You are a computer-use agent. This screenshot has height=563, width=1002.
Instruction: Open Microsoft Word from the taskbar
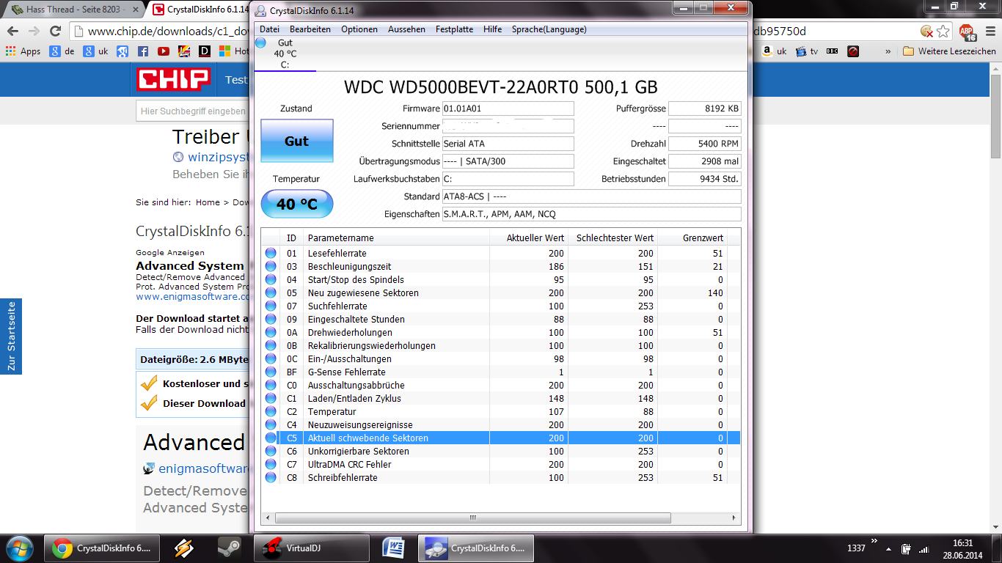click(x=394, y=548)
